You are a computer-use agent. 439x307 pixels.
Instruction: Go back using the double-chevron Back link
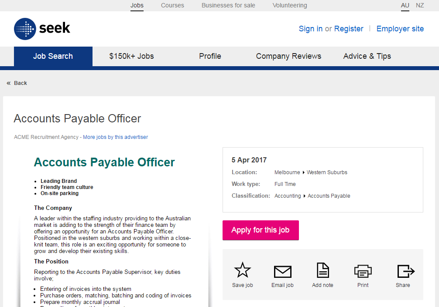(x=17, y=83)
